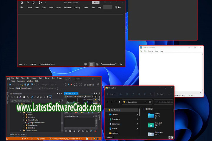The height and width of the screenshot is (141, 212).
Task: Click Sync/refresh icon in Solution Explorer toolbar
Action: tap(32, 97)
